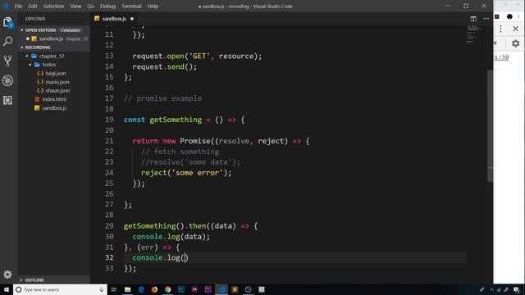525x295 pixels.
Task: Open the Explorer view in activity bar
Action: click(7, 22)
